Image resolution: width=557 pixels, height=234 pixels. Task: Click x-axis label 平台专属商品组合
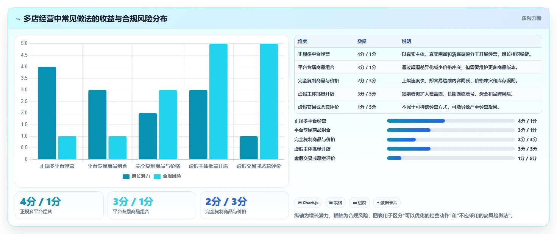tap(108, 166)
